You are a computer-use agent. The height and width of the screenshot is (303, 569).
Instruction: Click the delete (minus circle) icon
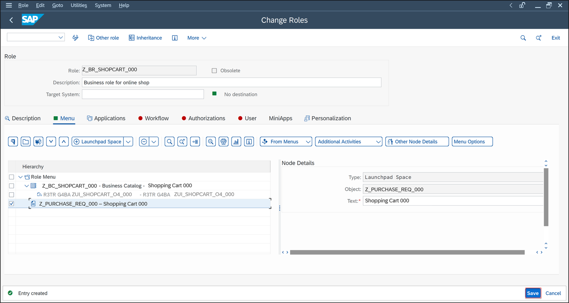click(144, 142)
